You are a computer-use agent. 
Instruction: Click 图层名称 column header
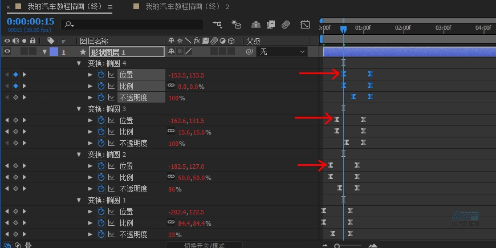pyautogui.click(x=94, y=41)
